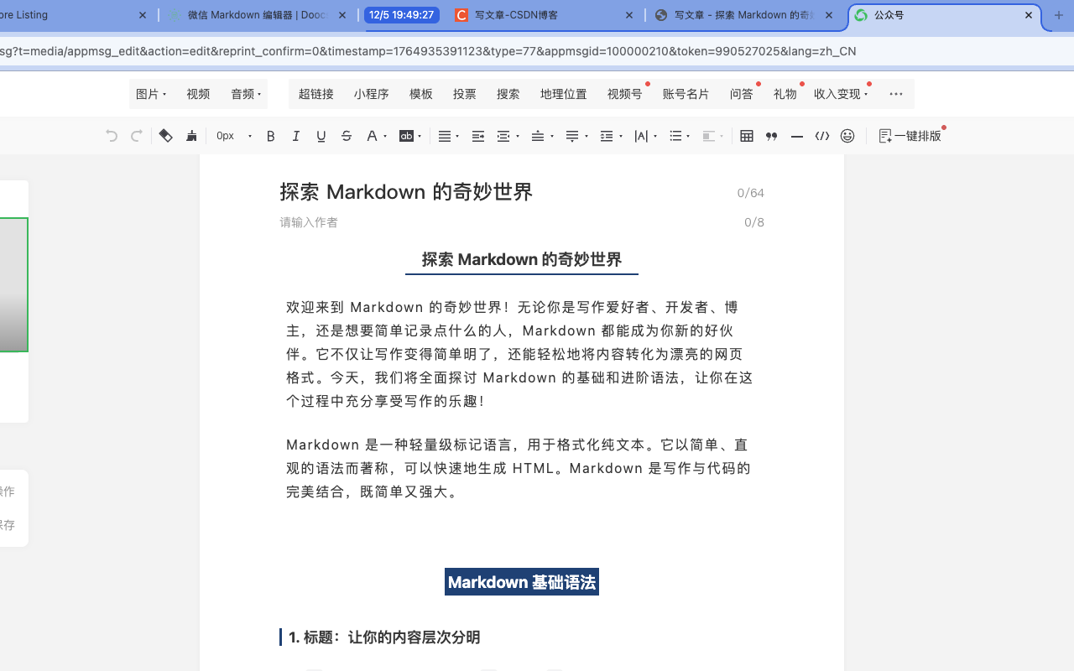Open the font size dropdown
Screen dimensions: 1074x671
click(232, 135)
